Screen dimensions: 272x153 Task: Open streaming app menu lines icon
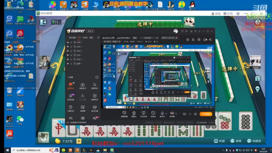click(199, 31)
